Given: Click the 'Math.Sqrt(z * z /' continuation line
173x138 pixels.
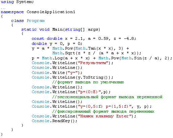Looking at the screenshot, I should (97, 53).
